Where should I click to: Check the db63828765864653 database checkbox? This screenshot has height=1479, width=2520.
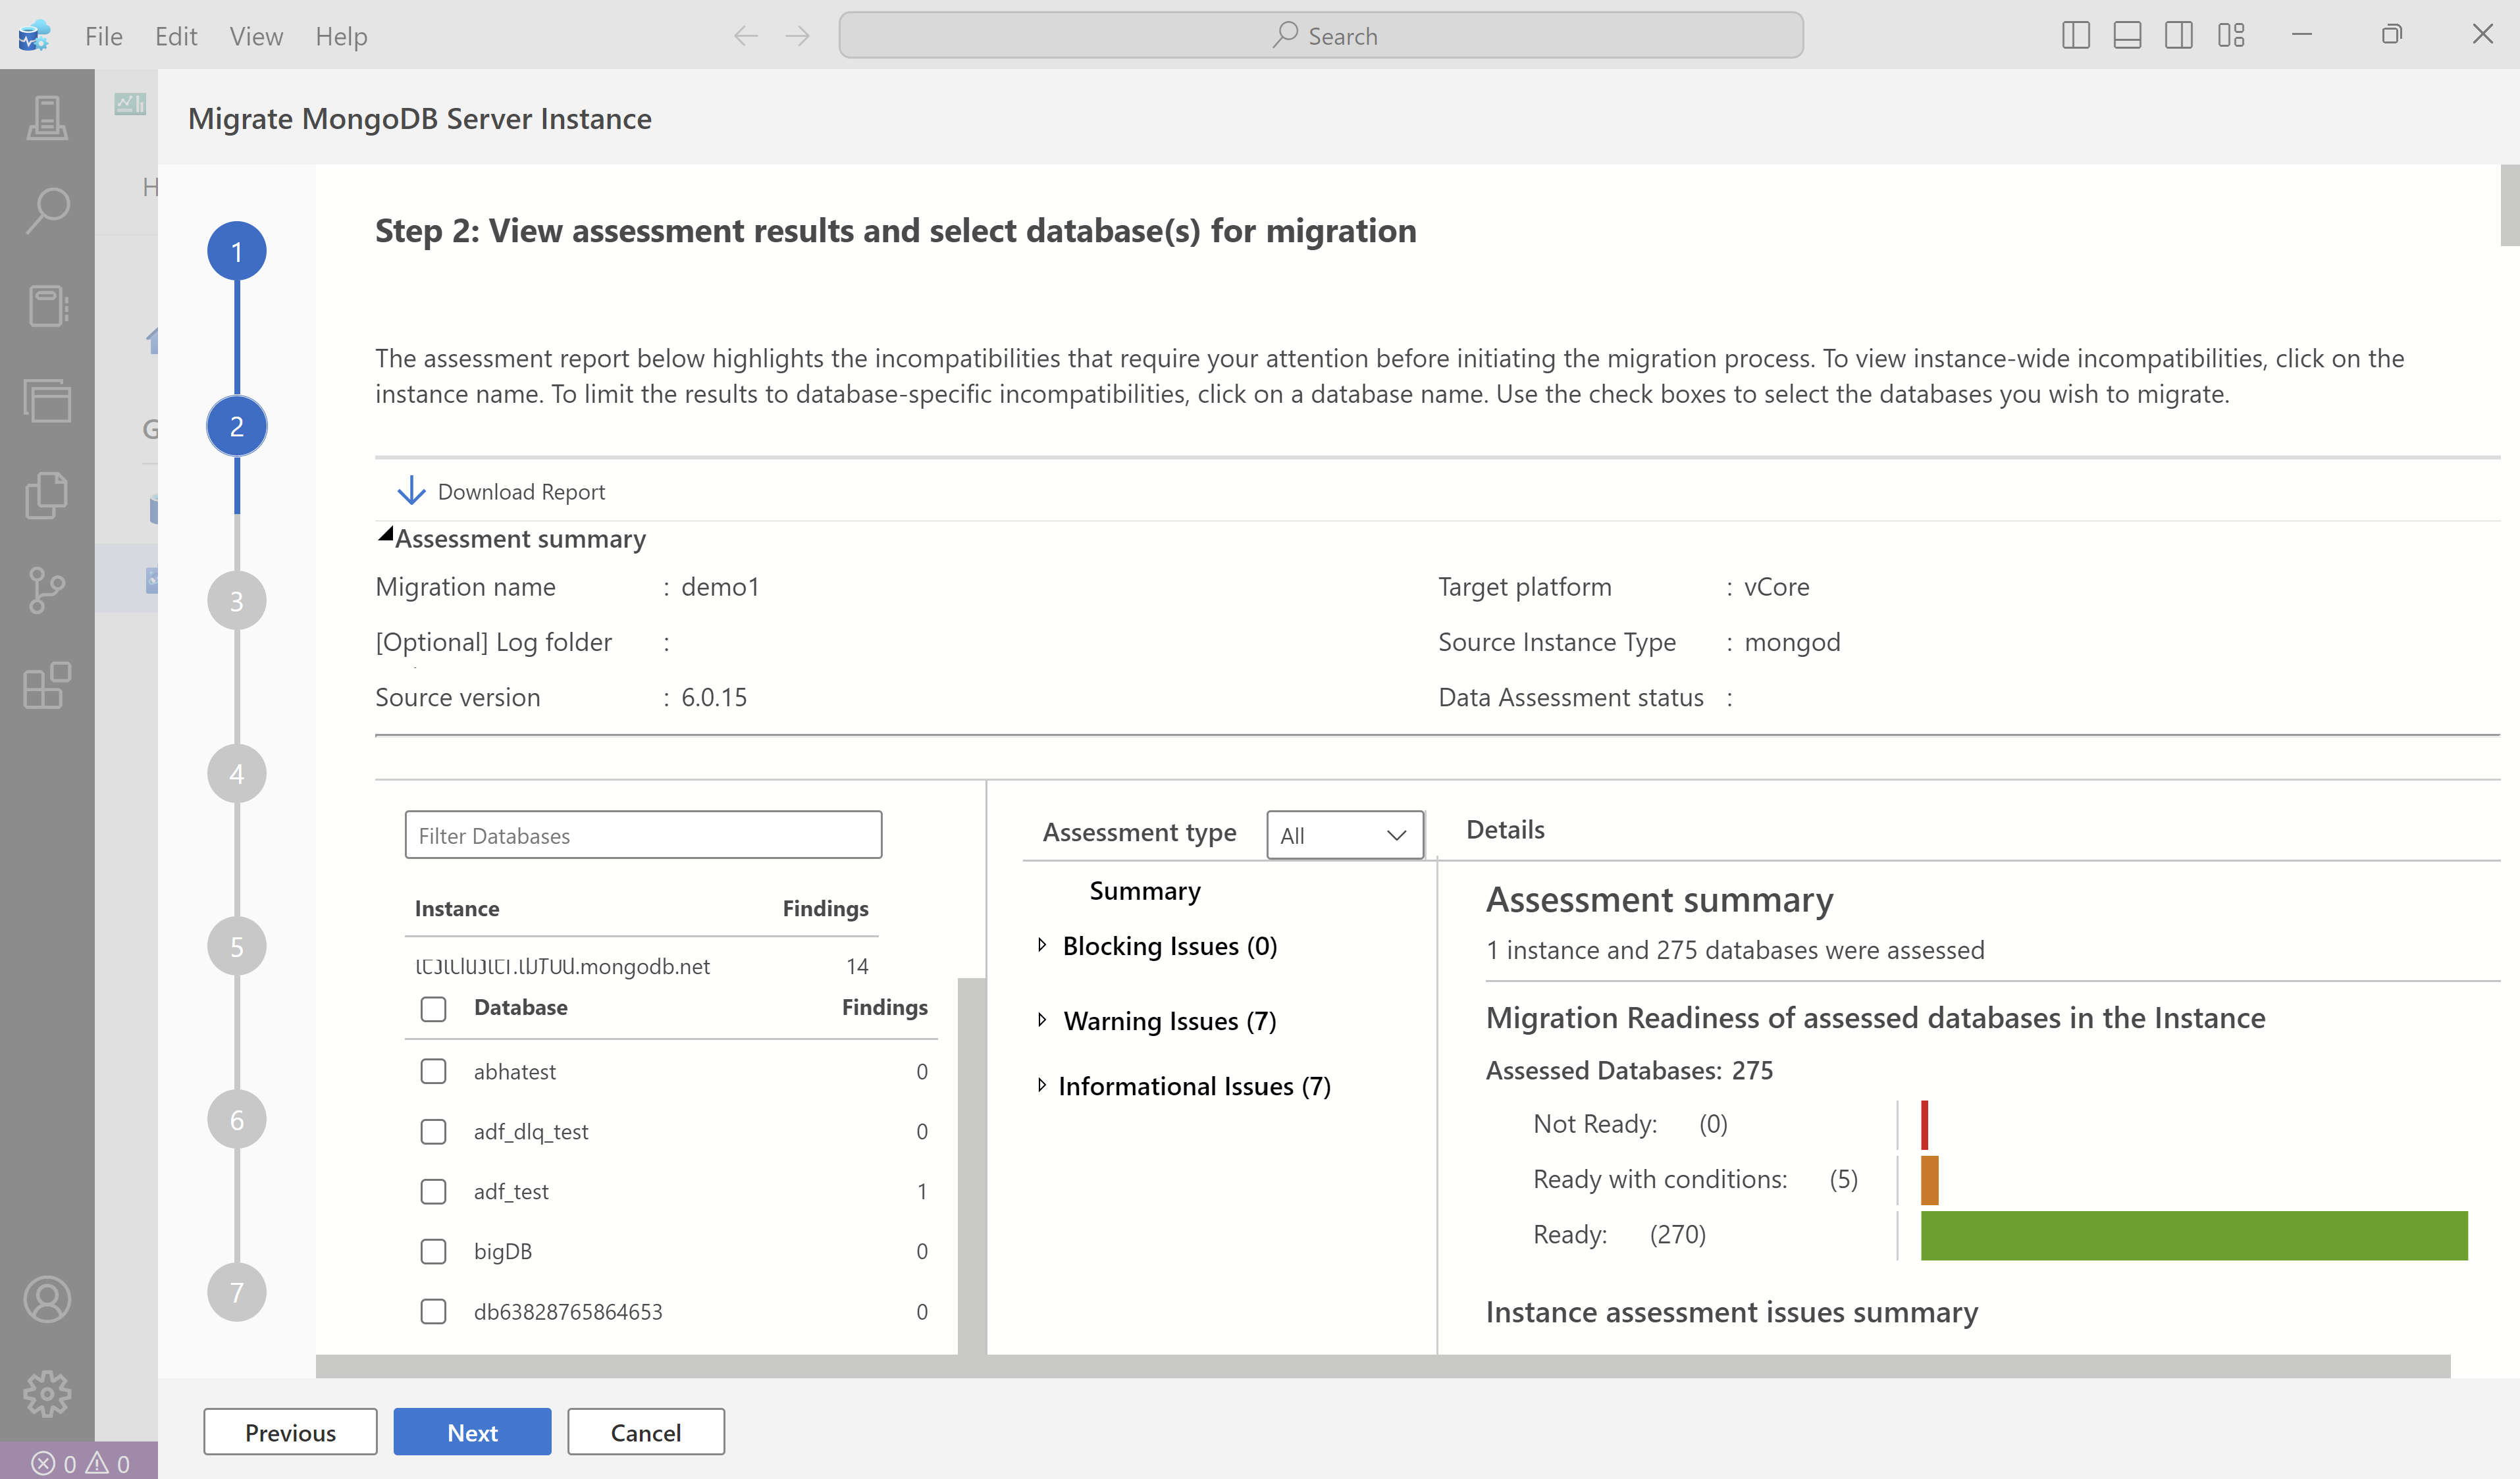tap(433, 1311)
